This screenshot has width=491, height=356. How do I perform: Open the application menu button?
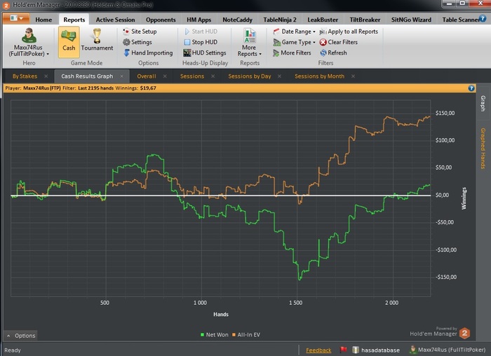click(16, 18)
